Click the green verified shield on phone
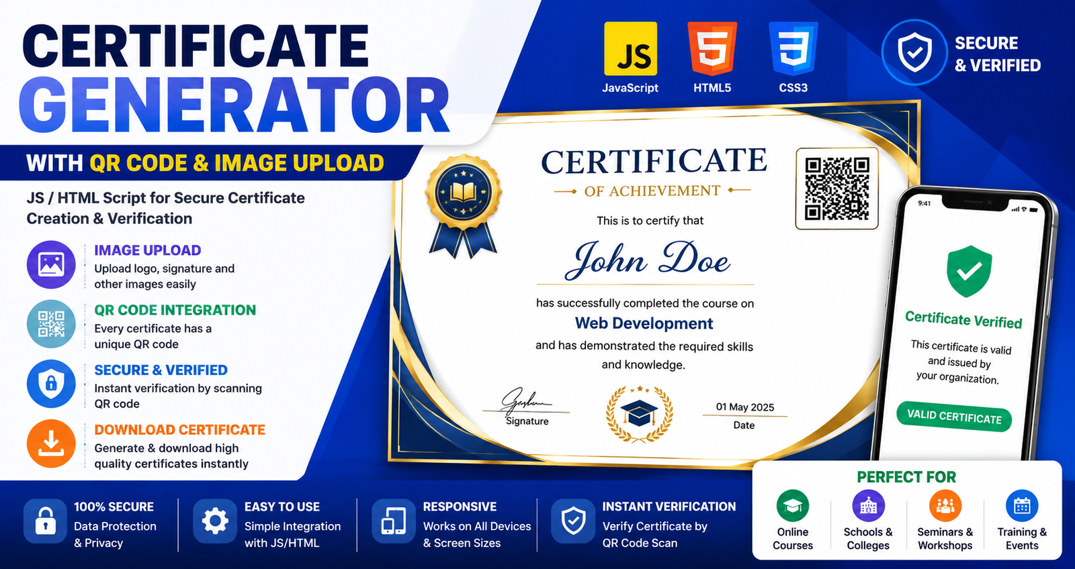 (969, 271)
